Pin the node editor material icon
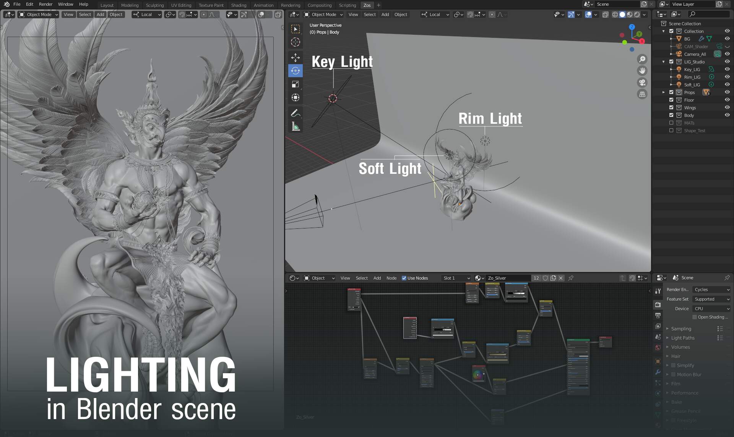 coord(571,278)
